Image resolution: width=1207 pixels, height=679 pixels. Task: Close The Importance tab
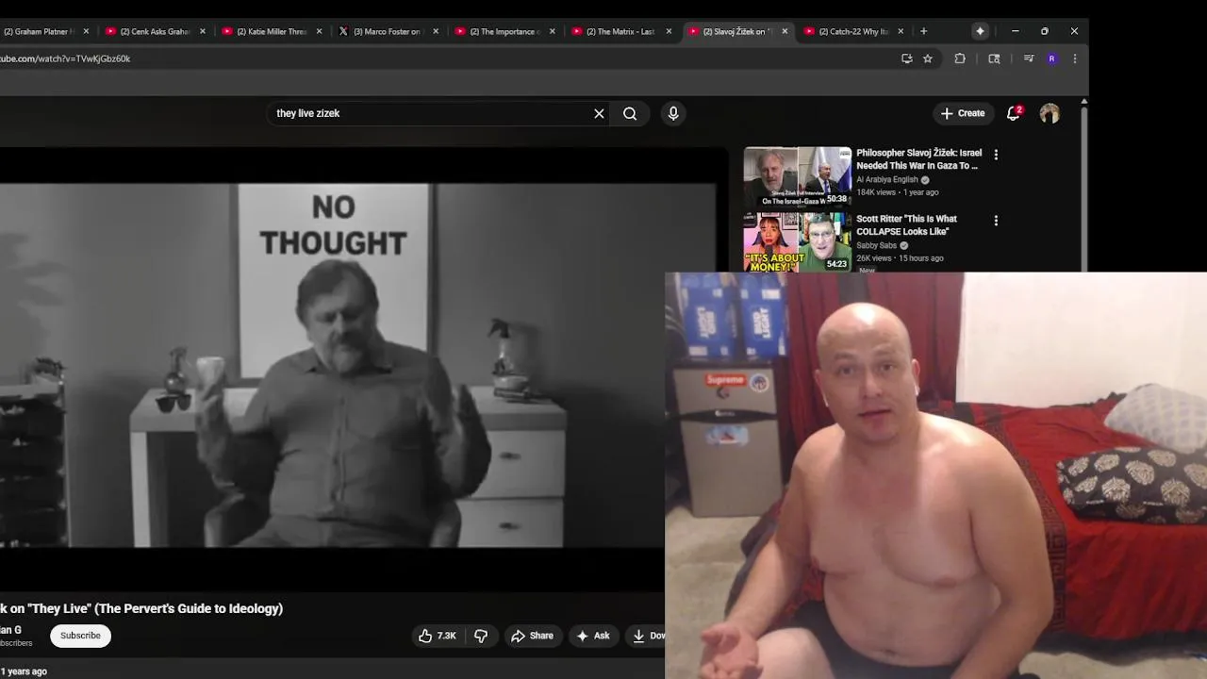pyautogui.click(x=552, y=31)
